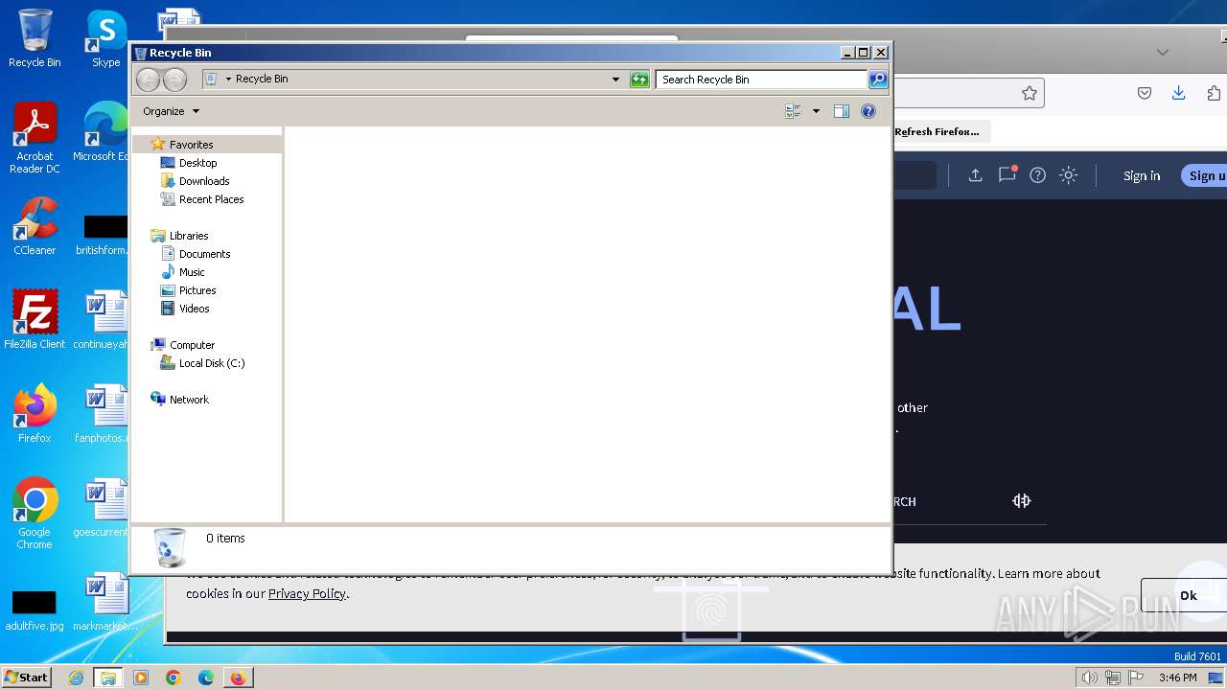The width and height of the screenshot is (1227, 690).
Task: Click the Change your view icon
Action: point(793,111)
